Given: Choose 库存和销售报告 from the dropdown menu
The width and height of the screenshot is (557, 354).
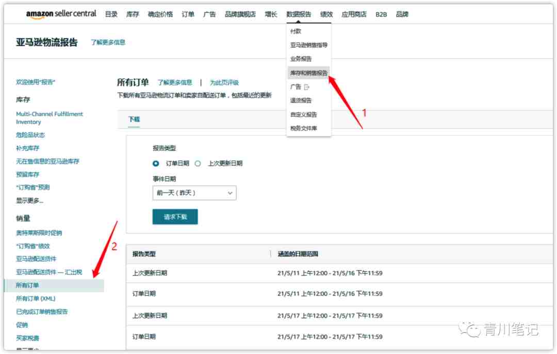Looking at the screenshot, I should 309,73.
